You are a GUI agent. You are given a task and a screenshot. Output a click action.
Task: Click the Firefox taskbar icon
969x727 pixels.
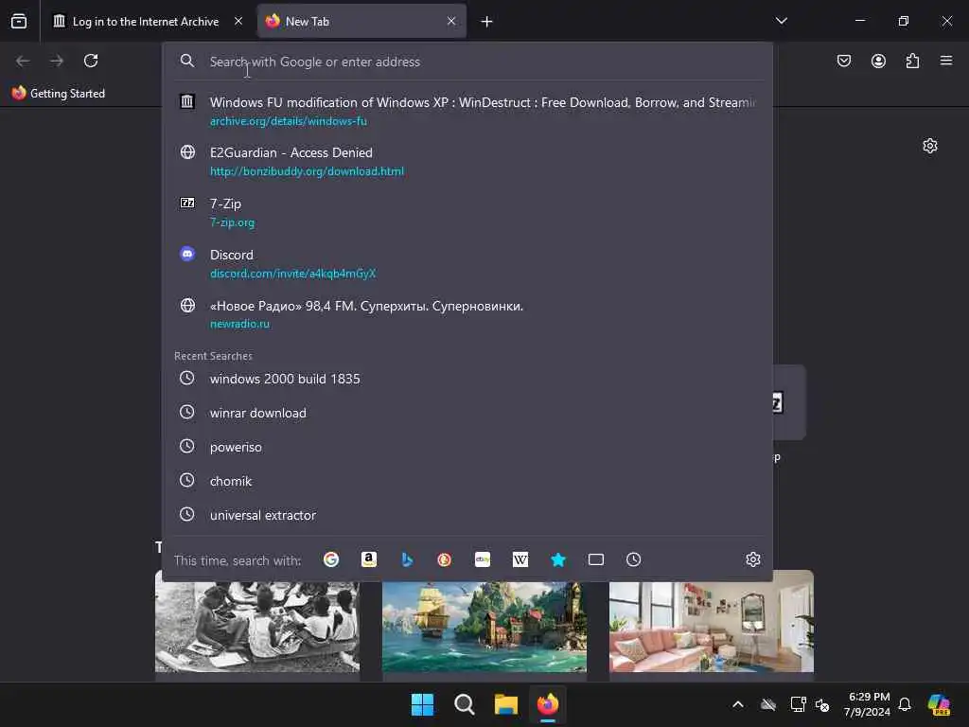point(548,704)
